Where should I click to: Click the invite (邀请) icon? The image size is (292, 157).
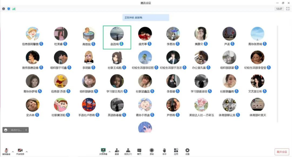coord(117,150)
